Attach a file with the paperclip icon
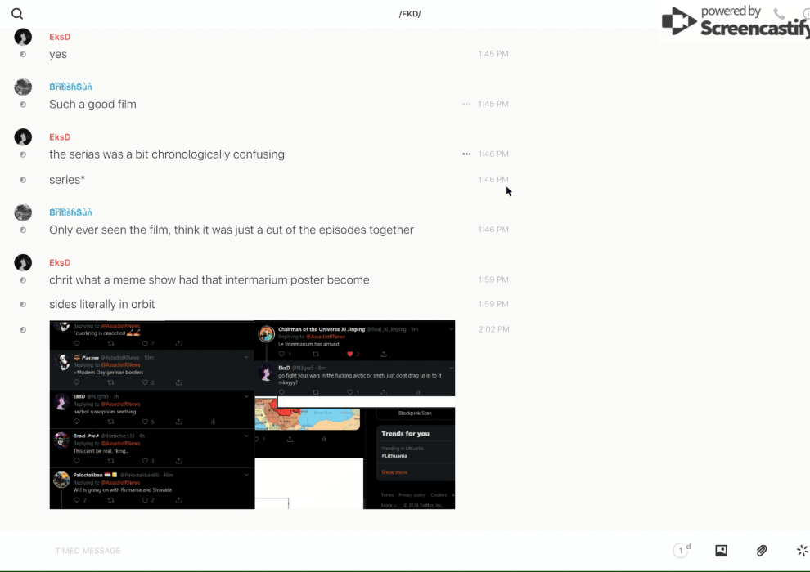Image resolution: width=810 pixels, height=572 pixels. pyautogui.click(x=762, y=551)
